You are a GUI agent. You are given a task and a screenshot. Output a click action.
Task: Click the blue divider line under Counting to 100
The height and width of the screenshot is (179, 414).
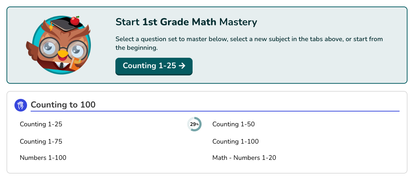(x=252, y=111)
